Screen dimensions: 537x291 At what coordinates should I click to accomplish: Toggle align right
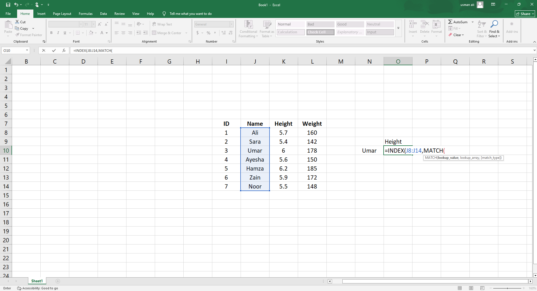pos(130,33)
